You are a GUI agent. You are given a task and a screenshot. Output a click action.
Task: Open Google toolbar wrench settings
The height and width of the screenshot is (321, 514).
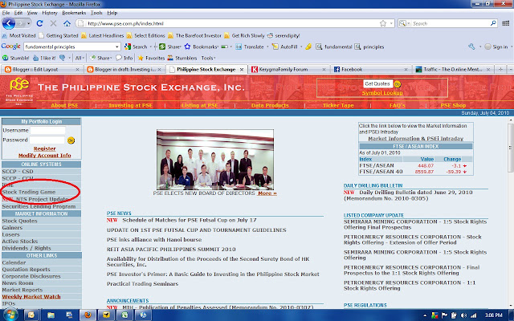pos(471,47)
